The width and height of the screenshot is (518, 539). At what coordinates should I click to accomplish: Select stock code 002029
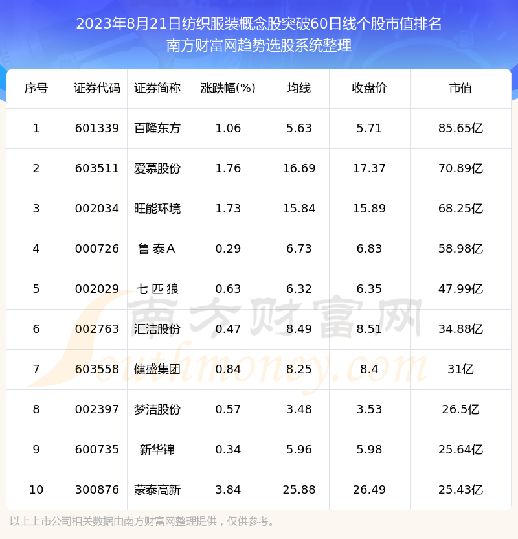pyautogui.click(x=97, y=289)
